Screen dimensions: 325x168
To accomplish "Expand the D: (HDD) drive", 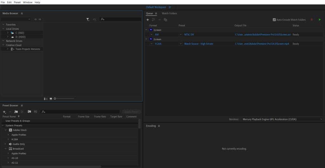I will 8,37.
